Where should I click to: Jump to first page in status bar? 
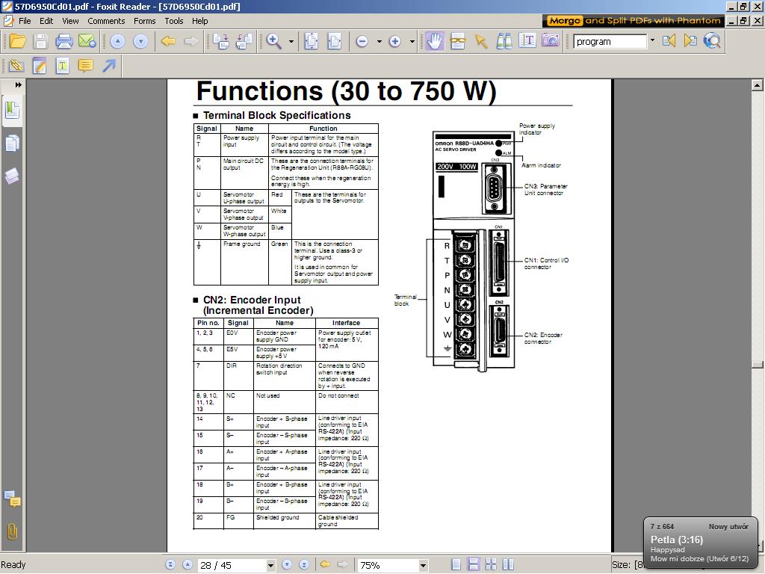click(170, 565)
